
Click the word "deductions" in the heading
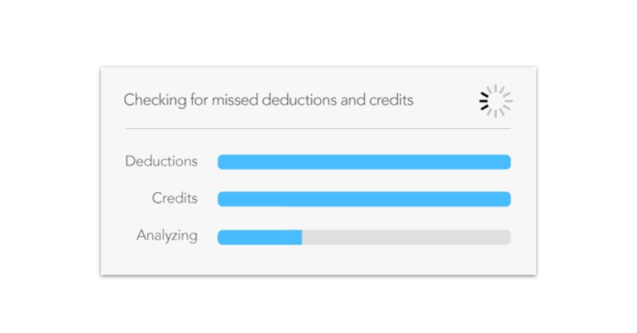pyautogui.click(x=299, y=100)
